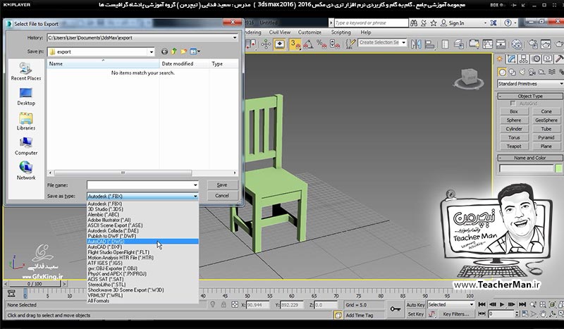Open the Customize menu
Screen dimensions: 564x329
(309, 32)
